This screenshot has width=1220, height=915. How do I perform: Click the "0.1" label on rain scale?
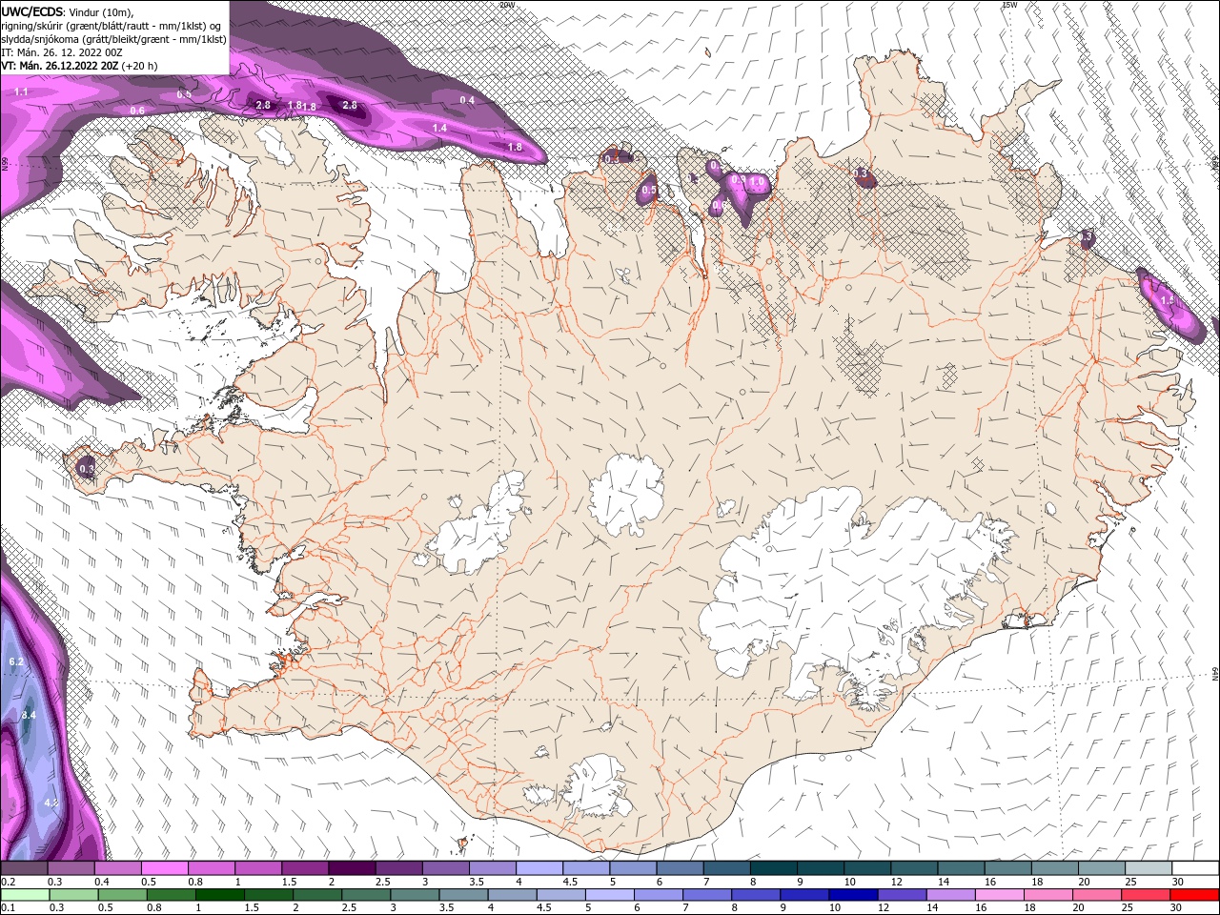click(x=7, y=908)
